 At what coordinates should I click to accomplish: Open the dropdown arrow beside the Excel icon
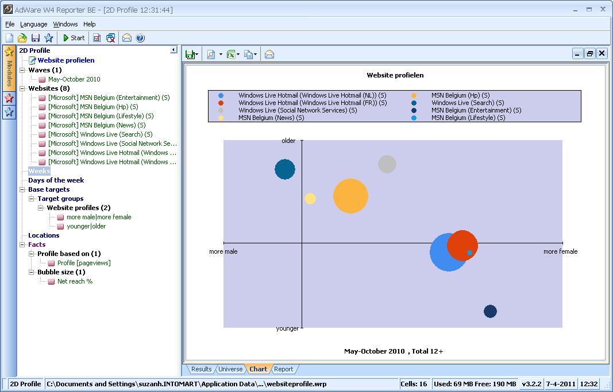[x=238, y=55]
